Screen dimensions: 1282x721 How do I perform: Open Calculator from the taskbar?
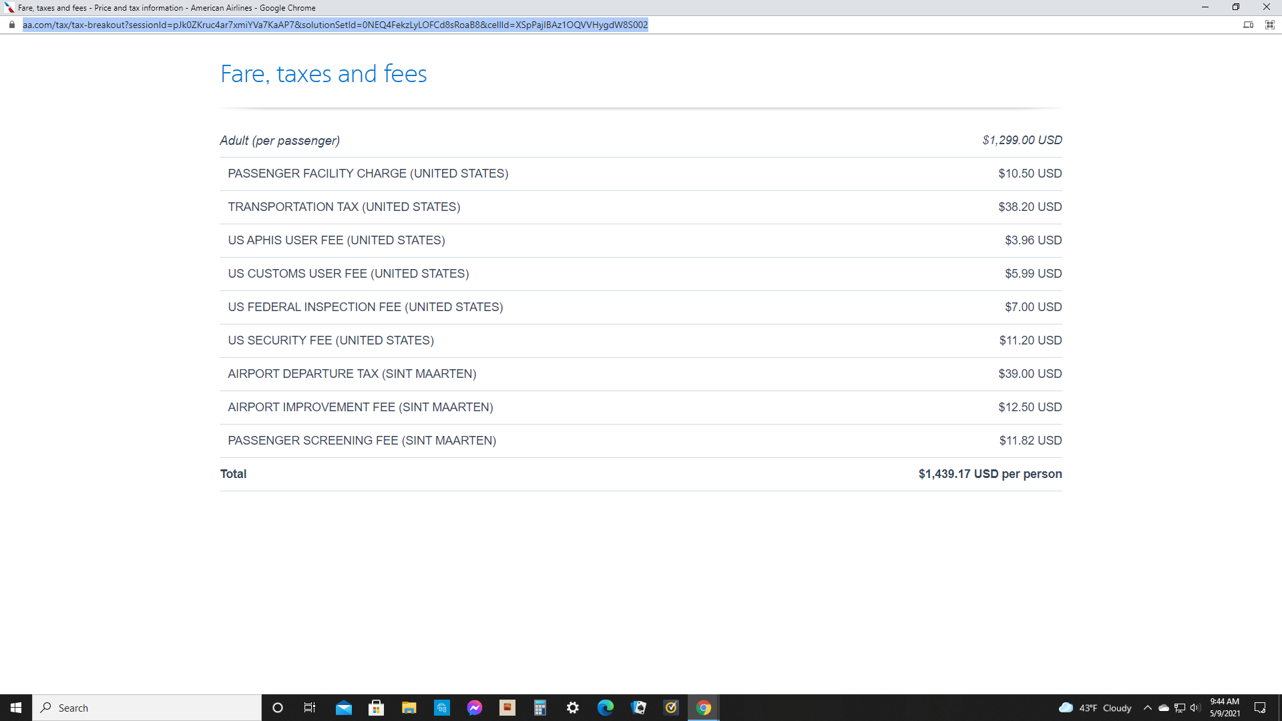click(540, 708)
